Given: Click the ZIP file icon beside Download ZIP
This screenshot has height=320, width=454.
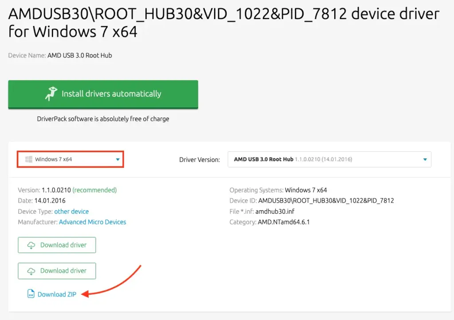Looking at the screenshot, I should pos(31,294).
